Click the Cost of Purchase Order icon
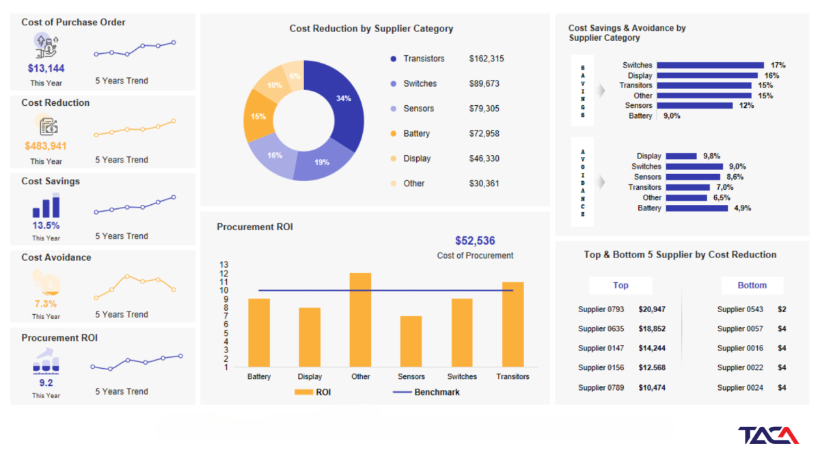820x461 pixels. coord(46,46)
